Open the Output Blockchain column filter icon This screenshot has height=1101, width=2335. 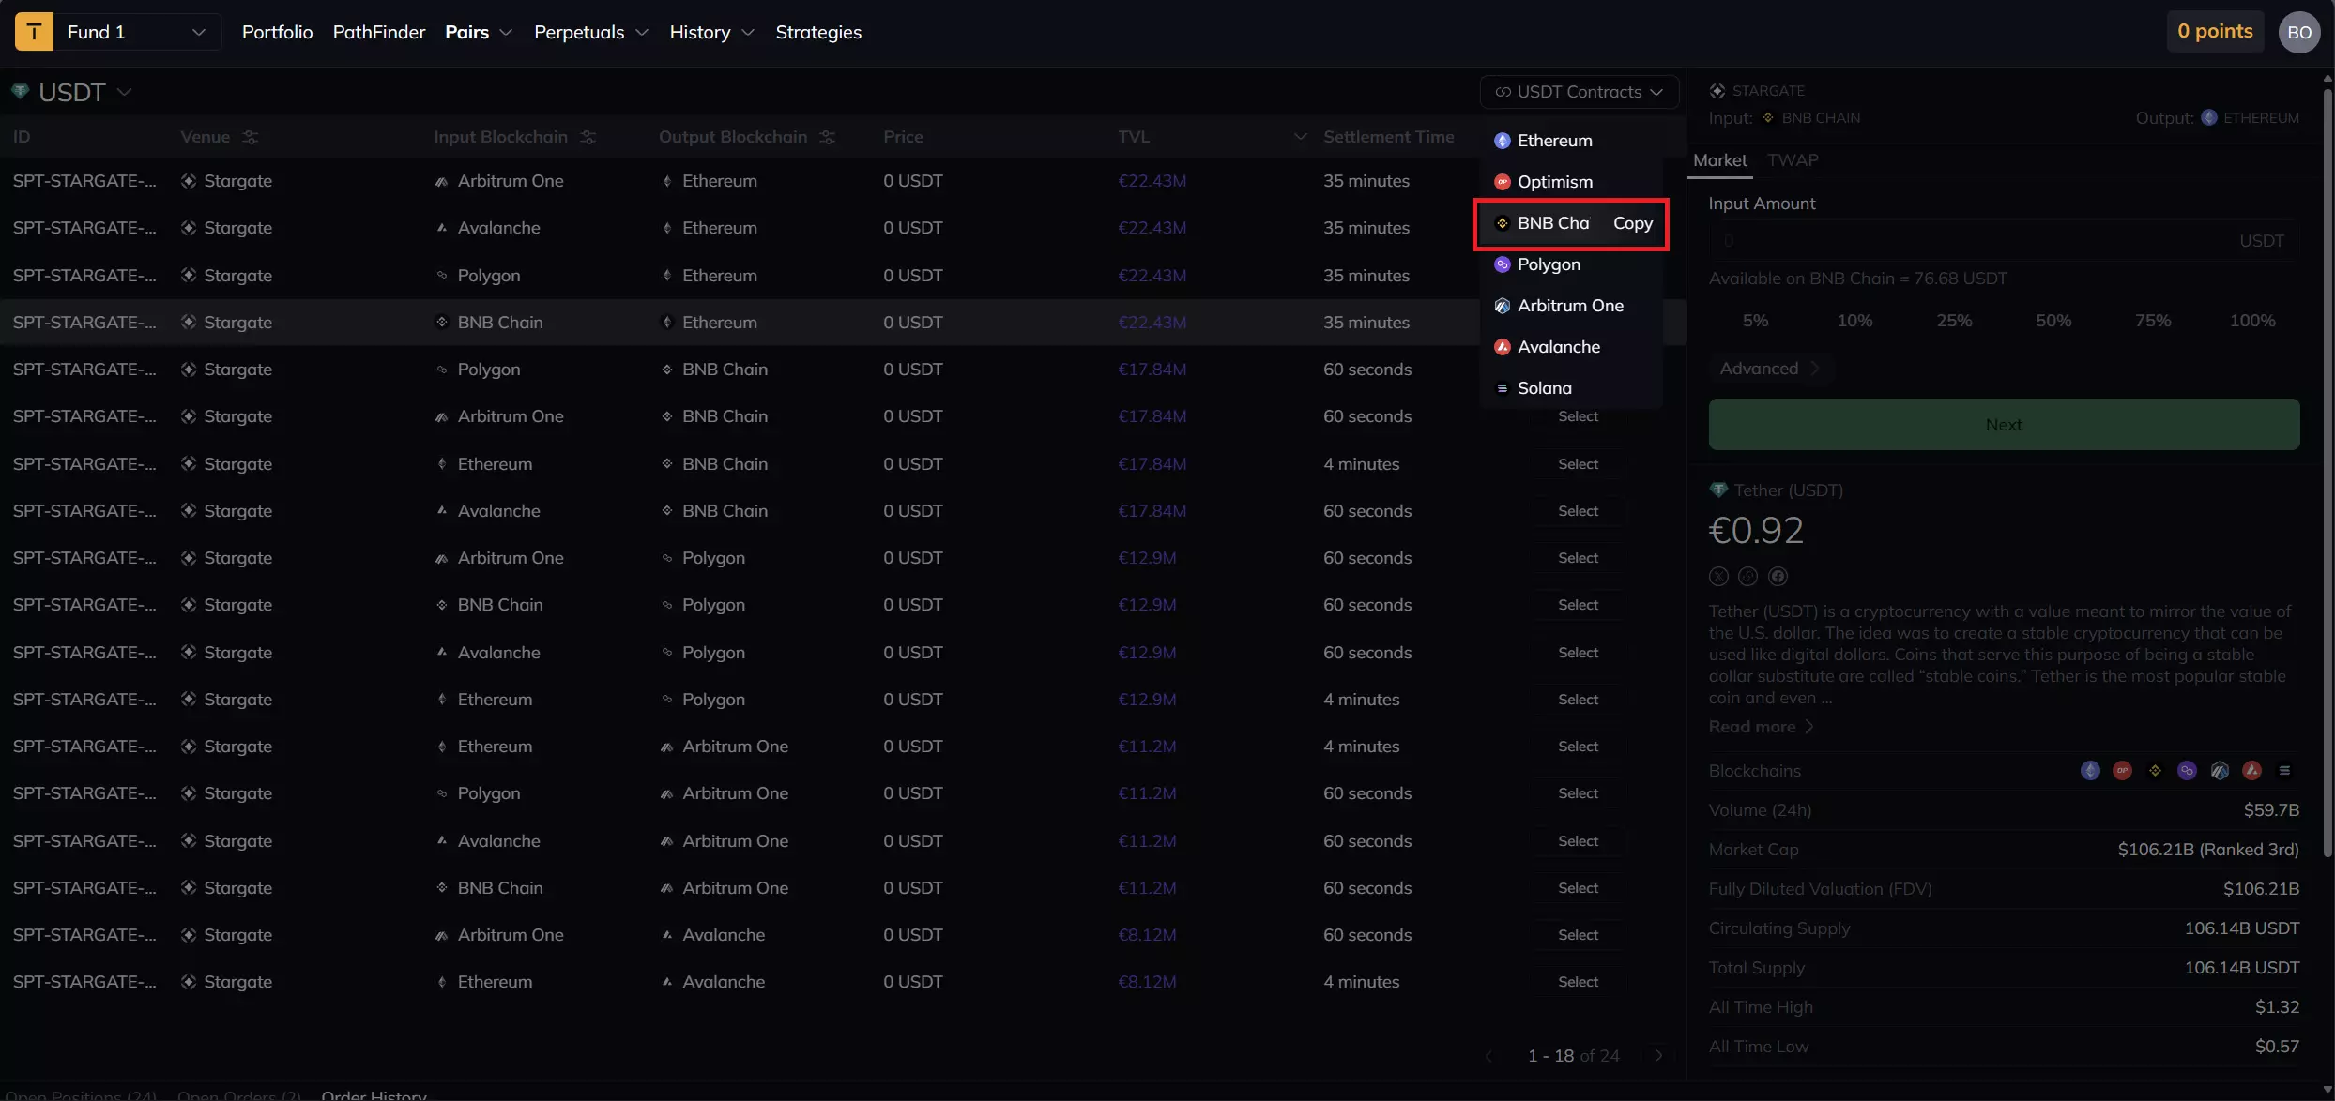click(x=827, y=137)
